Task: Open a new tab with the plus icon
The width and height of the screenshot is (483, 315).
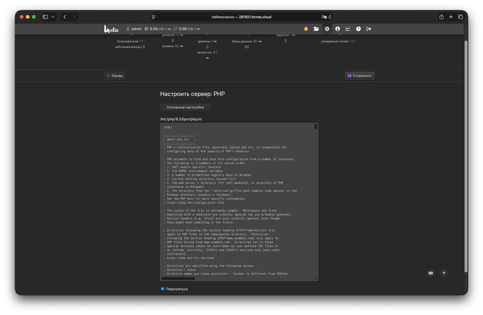Action: coord(451,17)
